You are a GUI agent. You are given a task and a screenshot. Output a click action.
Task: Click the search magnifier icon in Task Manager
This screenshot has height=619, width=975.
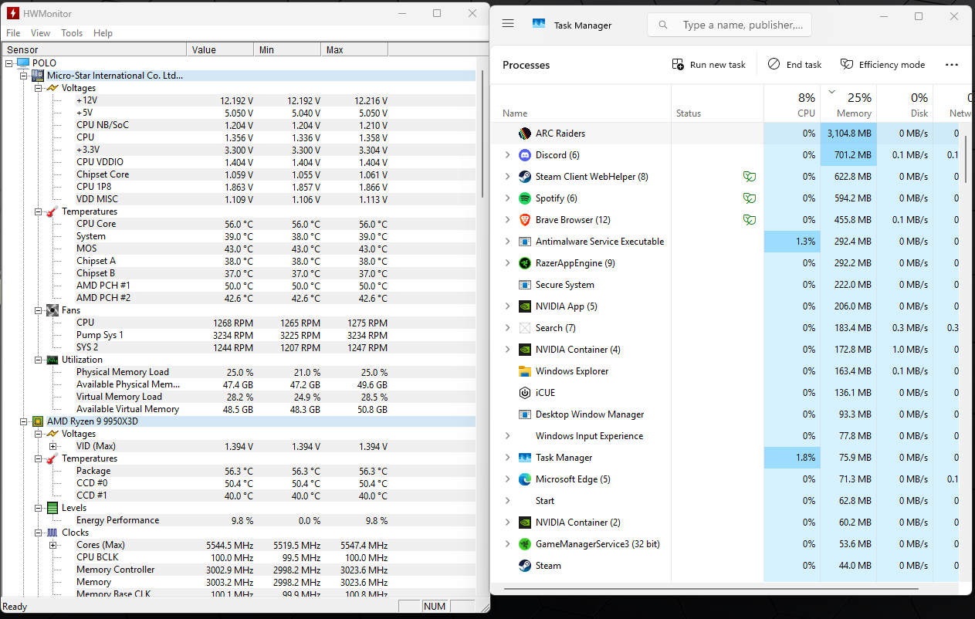[663, 25]
